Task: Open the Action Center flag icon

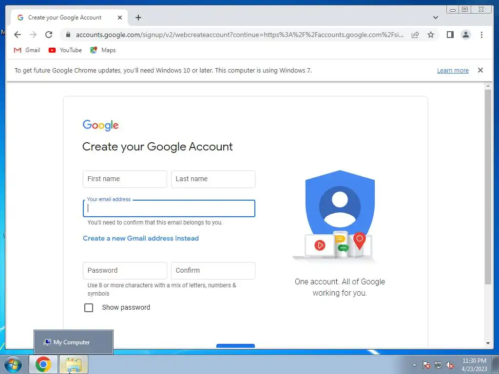Action: click(x=426, y=365)
